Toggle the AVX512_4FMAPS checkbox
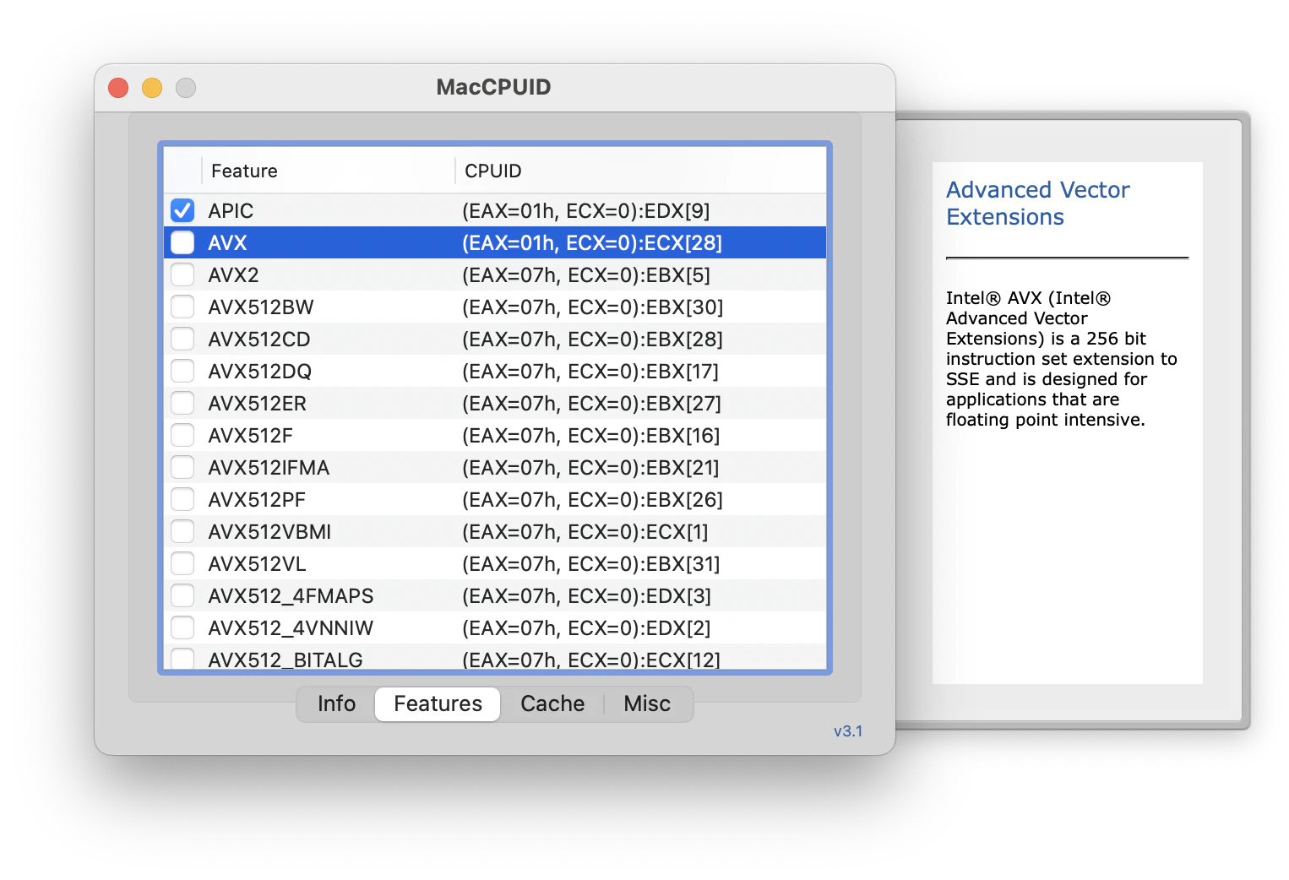The image size is (1289, 880). pos(182,595)
